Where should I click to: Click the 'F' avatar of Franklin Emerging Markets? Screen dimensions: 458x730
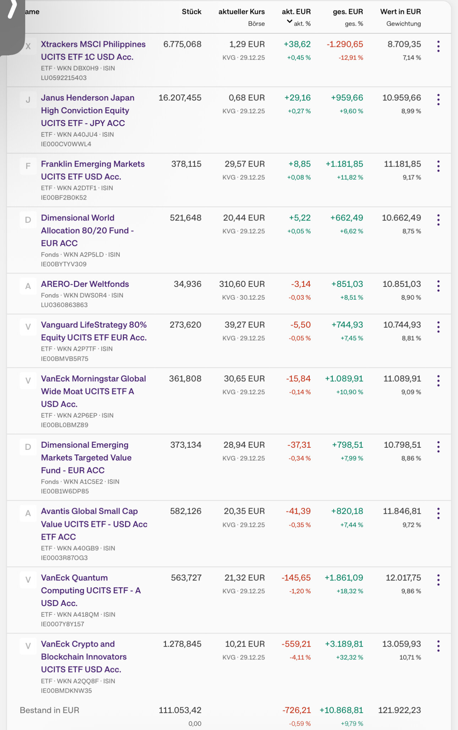(x=28, y=166)
